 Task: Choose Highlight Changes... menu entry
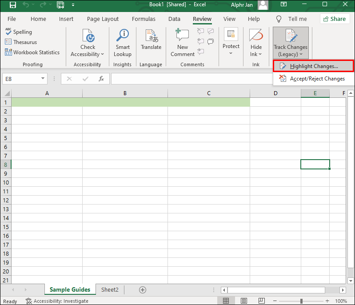click(313, 66)
